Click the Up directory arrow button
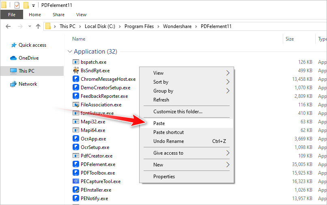The image size is (327, 205). tap(38, 26)
